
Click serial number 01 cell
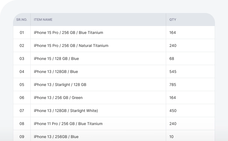(22, 33)
